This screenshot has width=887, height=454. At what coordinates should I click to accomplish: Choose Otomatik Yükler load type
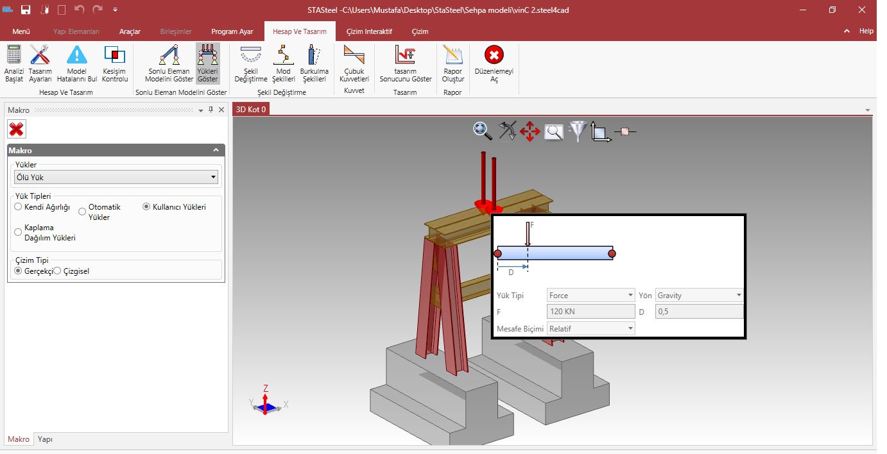click(x=83, y=212)
